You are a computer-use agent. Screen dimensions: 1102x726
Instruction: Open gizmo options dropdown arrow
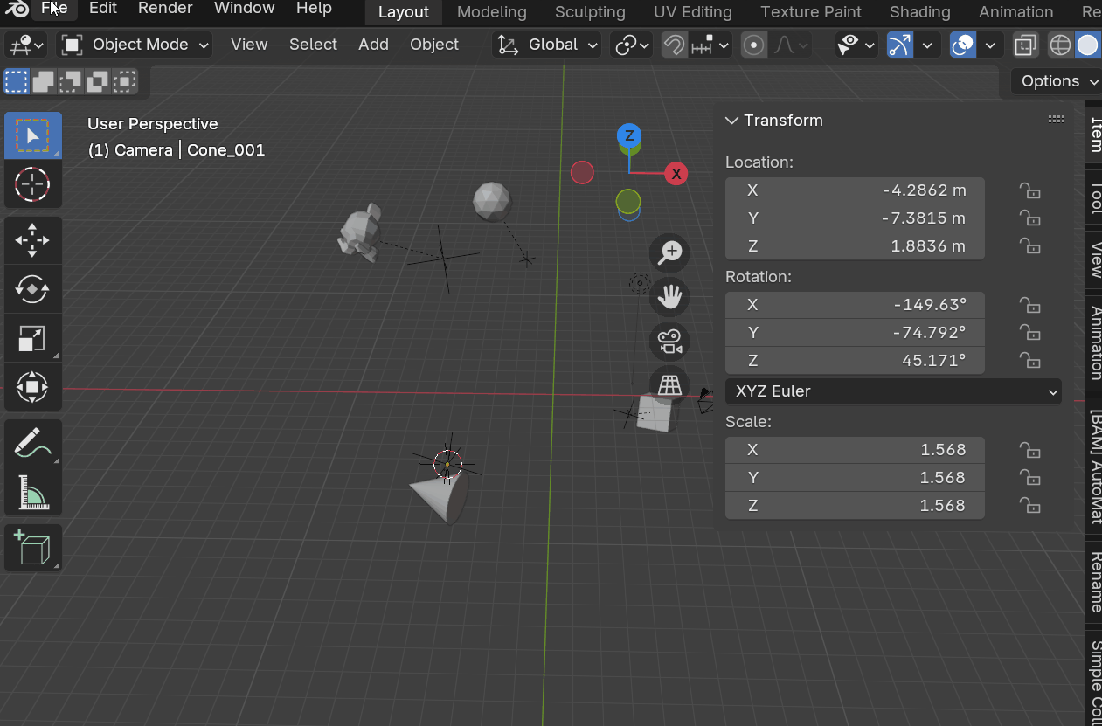pyautogui.click(x=926, y=45)
